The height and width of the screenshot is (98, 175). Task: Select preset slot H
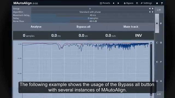(161, 81)
